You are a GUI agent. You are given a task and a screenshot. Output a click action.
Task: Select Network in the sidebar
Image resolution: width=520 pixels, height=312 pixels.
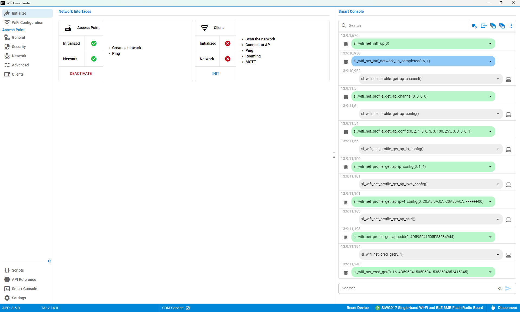coord(27,56)
